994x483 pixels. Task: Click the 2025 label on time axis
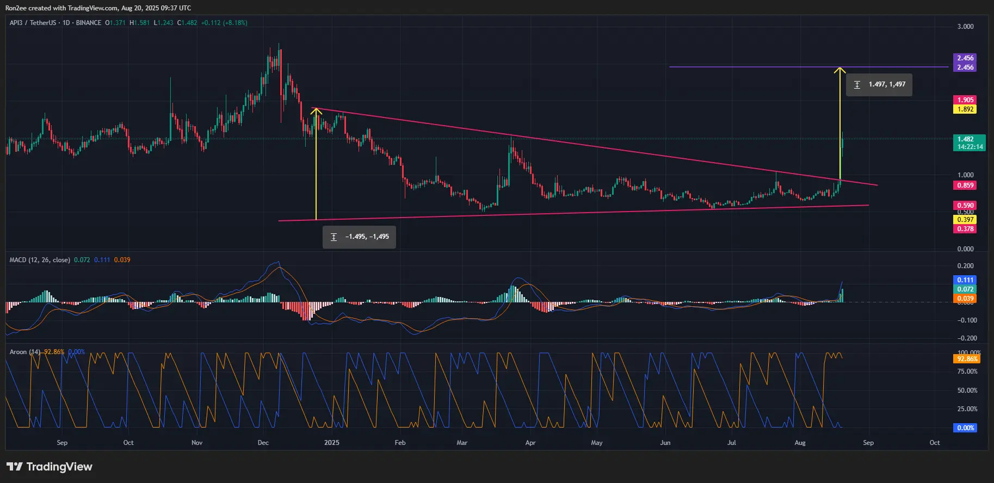tap(331, 443)
